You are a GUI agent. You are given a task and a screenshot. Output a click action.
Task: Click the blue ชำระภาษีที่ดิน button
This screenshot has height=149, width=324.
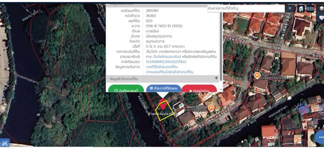tap(163, 88)
